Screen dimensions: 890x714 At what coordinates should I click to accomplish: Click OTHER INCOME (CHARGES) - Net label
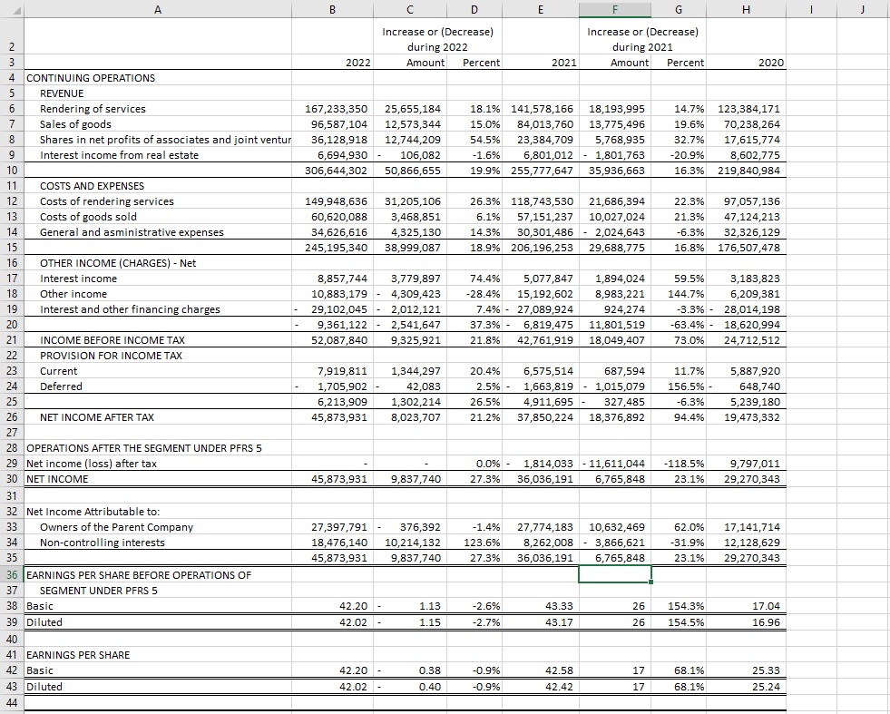tap(118, 263)
